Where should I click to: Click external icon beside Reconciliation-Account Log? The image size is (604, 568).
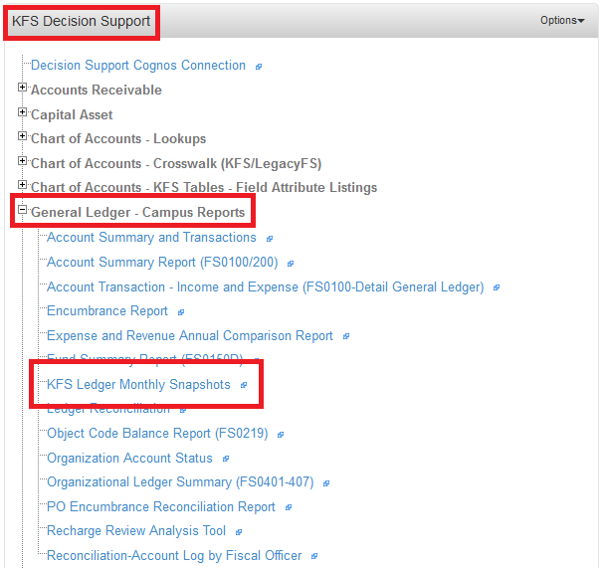pyautogui.click(x=314, y=556)
